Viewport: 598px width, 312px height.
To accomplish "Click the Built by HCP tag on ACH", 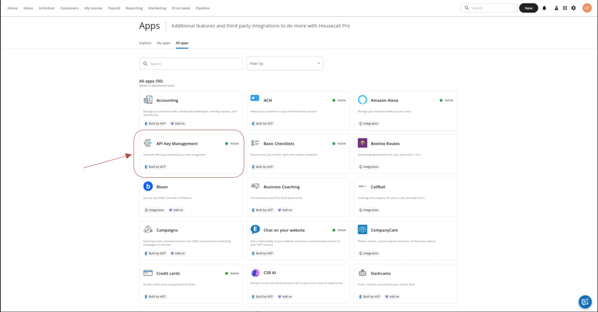I will [262, 123].
